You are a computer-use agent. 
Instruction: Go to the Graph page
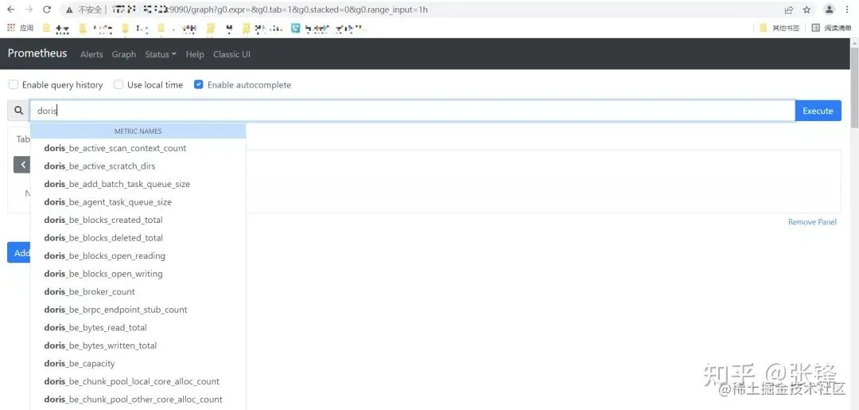[x=124, y=54]
